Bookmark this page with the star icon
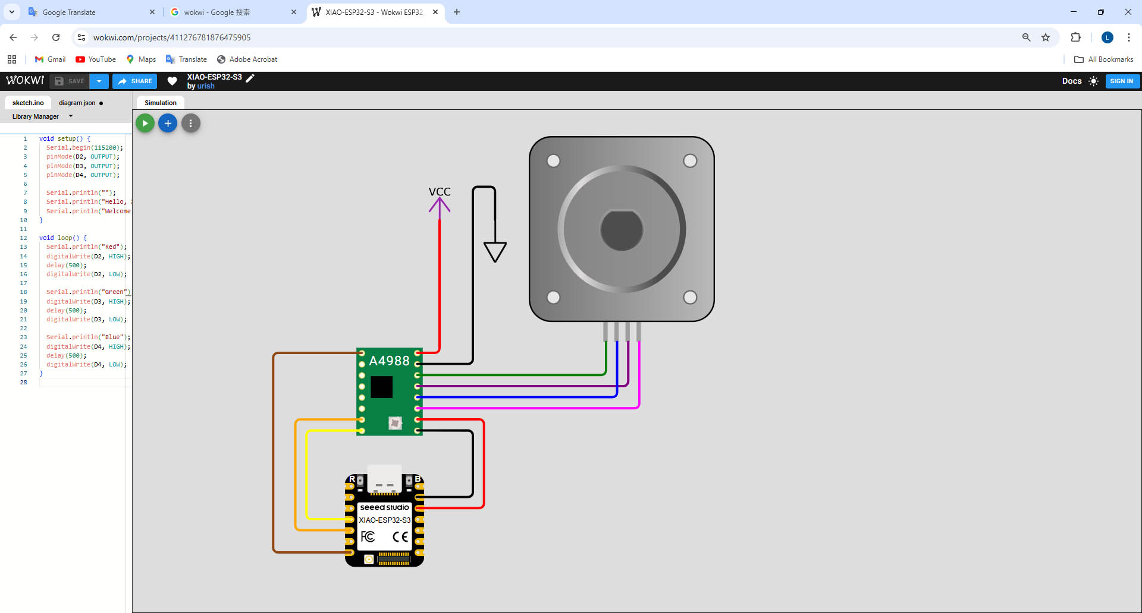 point(1046,37)
